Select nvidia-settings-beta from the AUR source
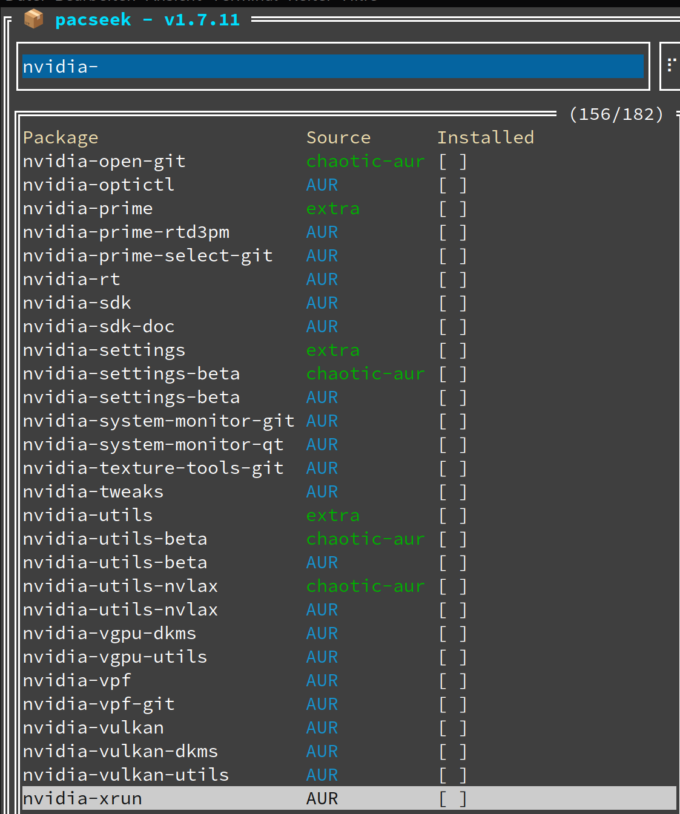680x814 pixels. click(131, 398)
